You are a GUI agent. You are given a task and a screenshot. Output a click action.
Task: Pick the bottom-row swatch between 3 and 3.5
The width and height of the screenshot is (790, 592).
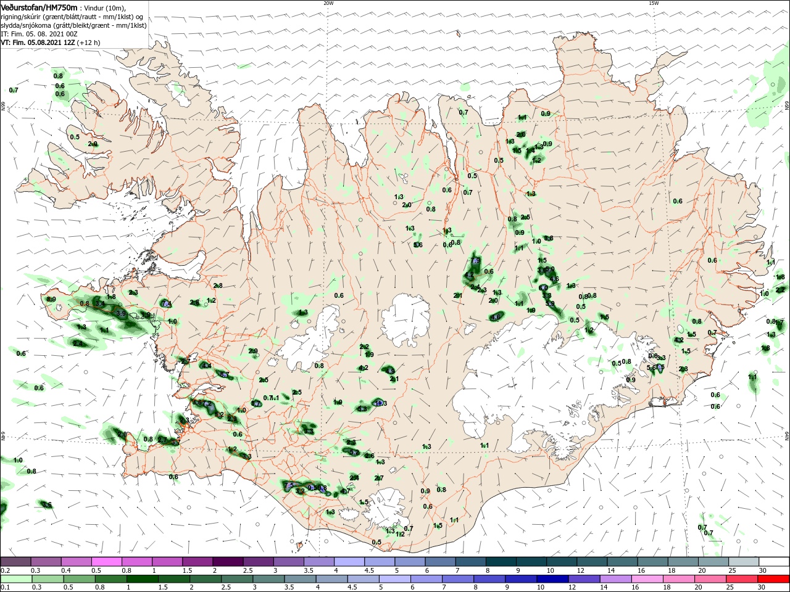click(x=268, y=578)
